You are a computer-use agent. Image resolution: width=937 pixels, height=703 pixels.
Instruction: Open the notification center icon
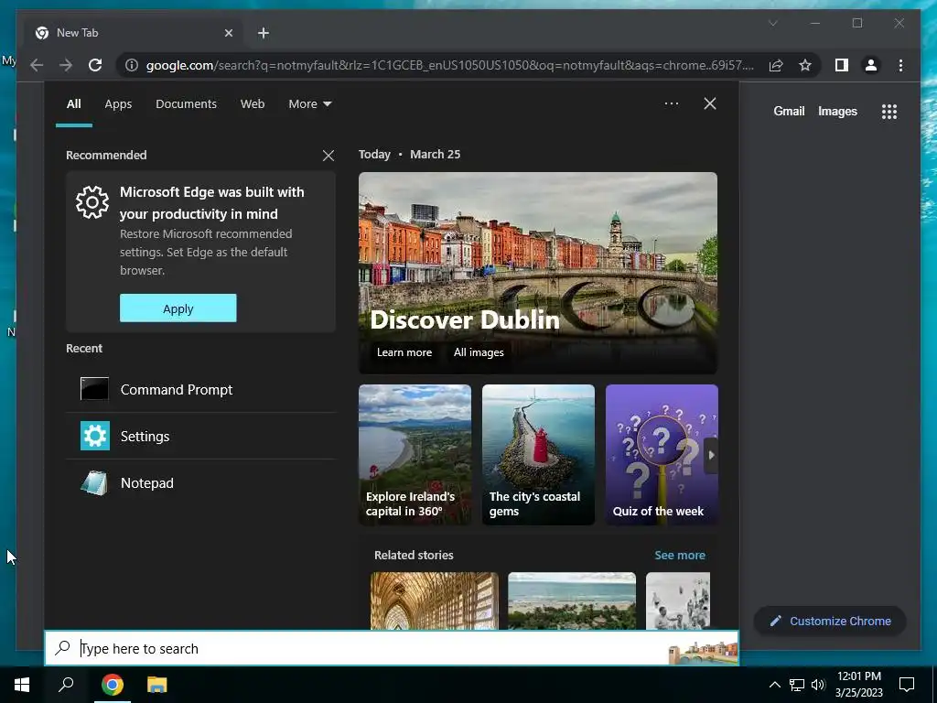(x=907, y=685)
